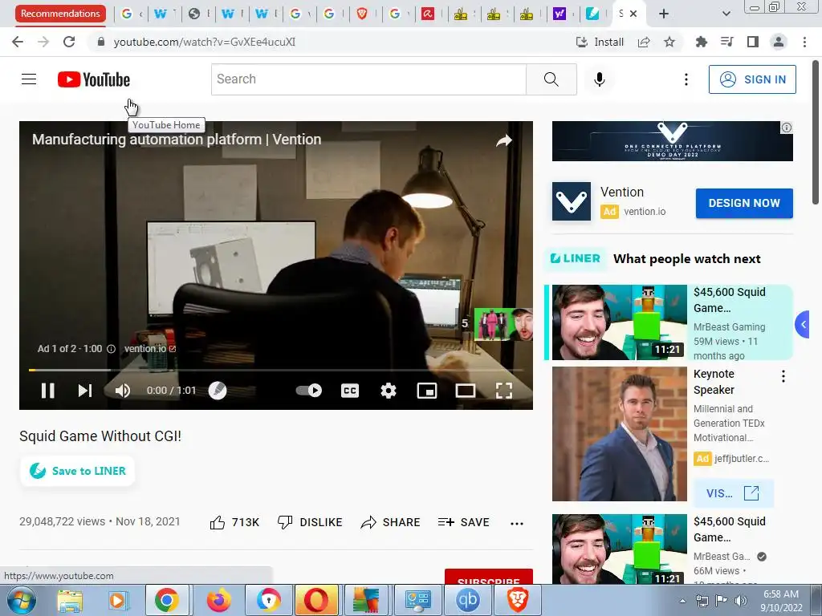Viewport: 822px width, 616px height.
Task: Close the current YouTube tab
Action: 633,14
